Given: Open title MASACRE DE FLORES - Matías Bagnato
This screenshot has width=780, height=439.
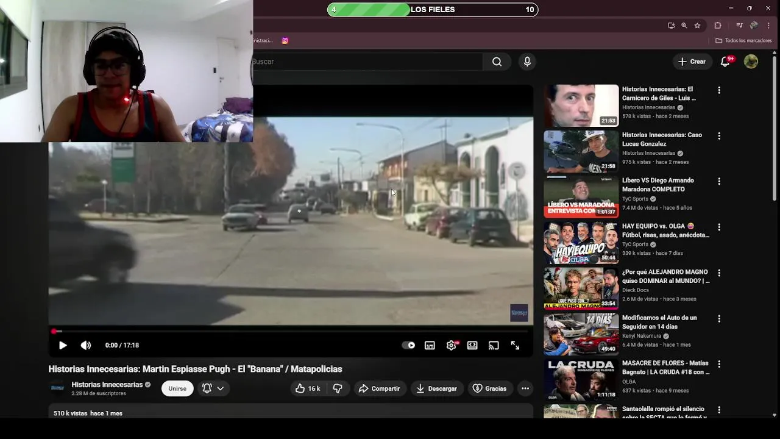Looking at the screenshot, I should [x=666, y=368].
